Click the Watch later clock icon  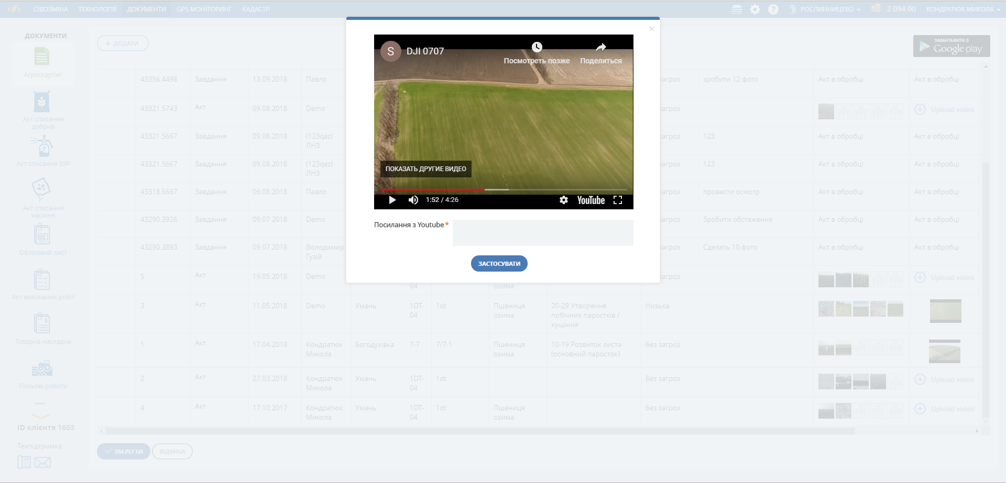(537, 48)
